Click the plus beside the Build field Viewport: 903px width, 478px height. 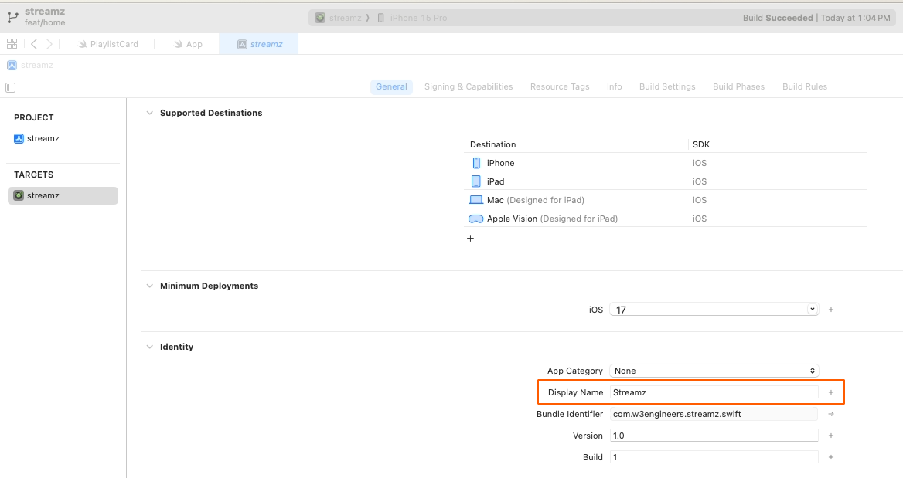tap(831, 456)
